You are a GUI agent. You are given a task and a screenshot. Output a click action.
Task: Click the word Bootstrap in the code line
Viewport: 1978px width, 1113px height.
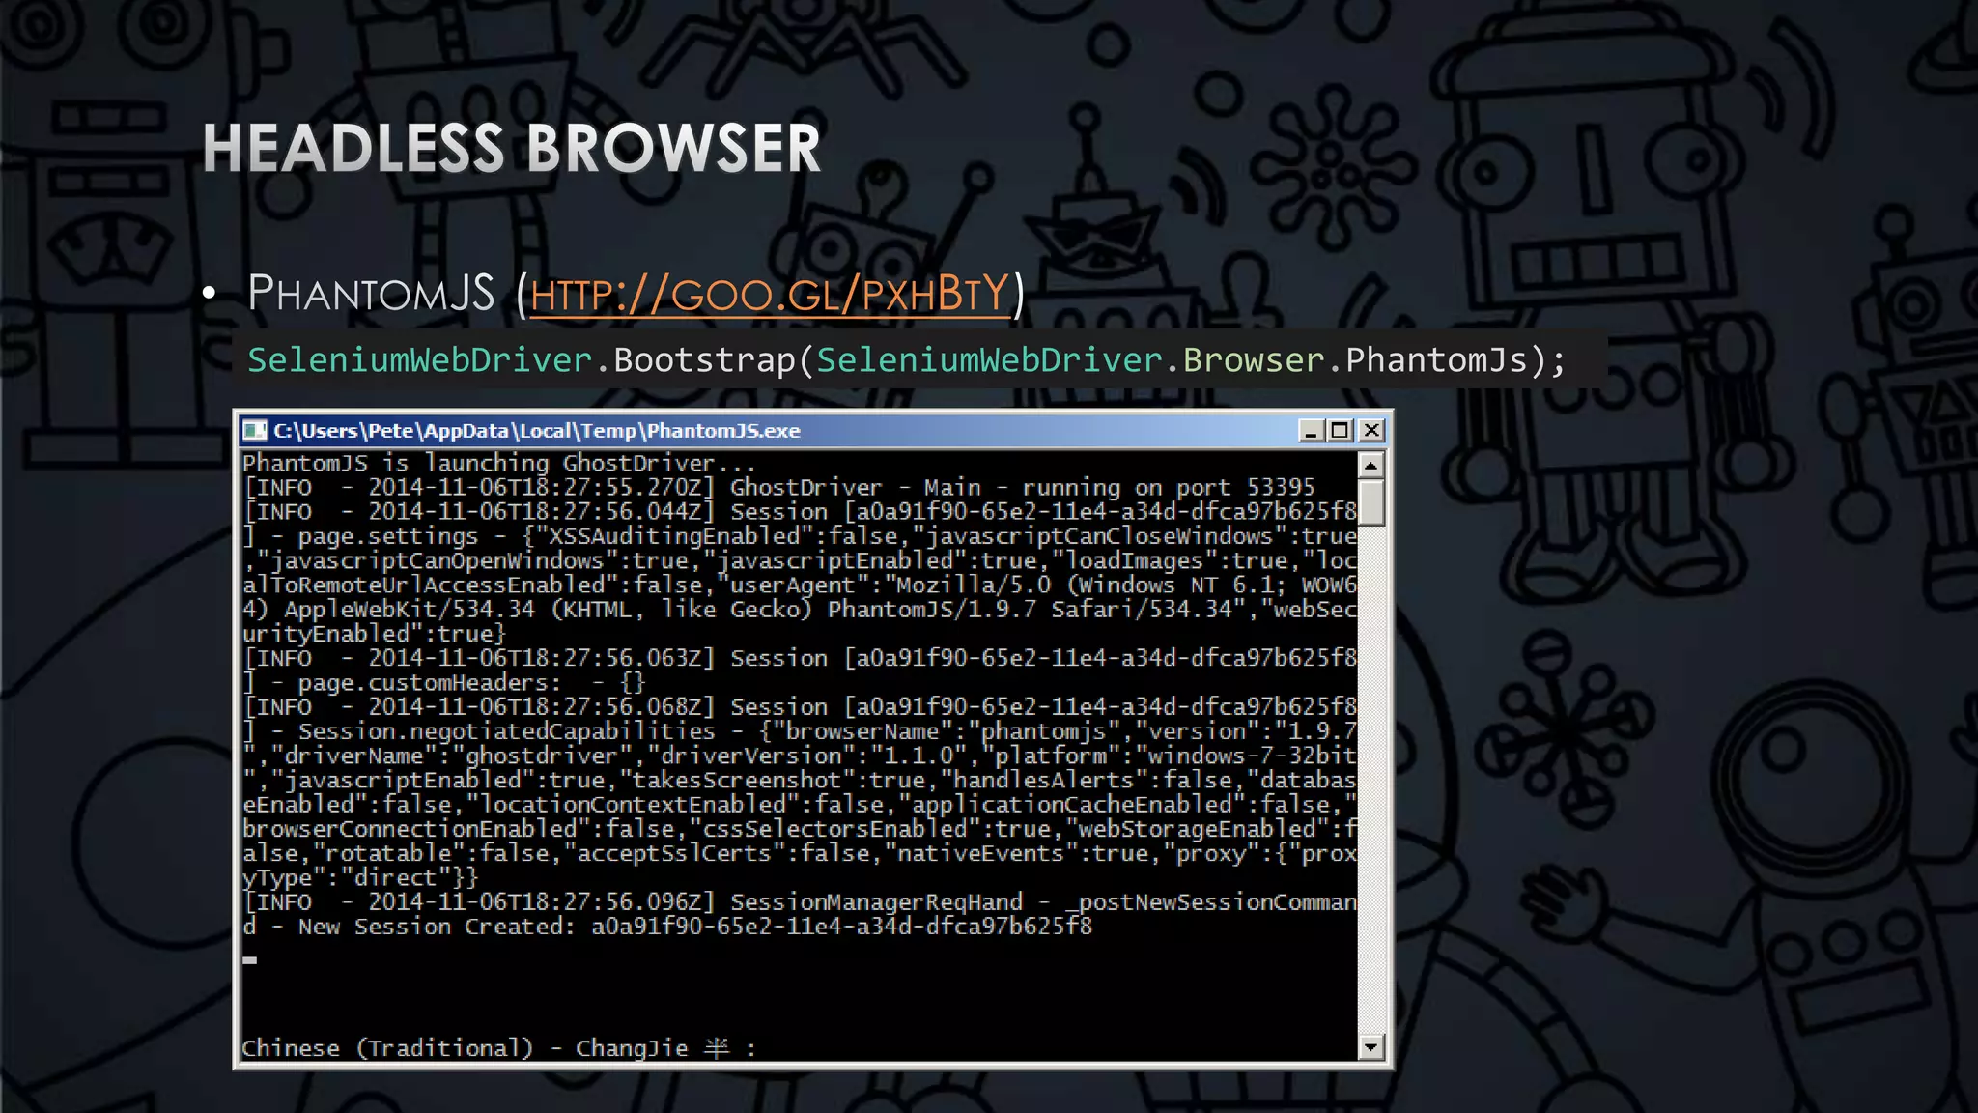tap(703, 360)
